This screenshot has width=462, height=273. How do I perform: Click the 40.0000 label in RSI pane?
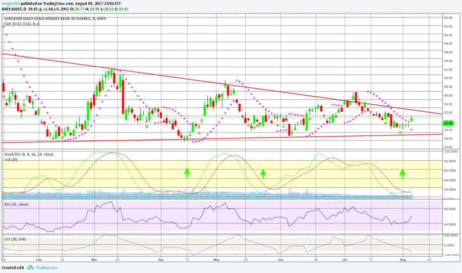451,224
